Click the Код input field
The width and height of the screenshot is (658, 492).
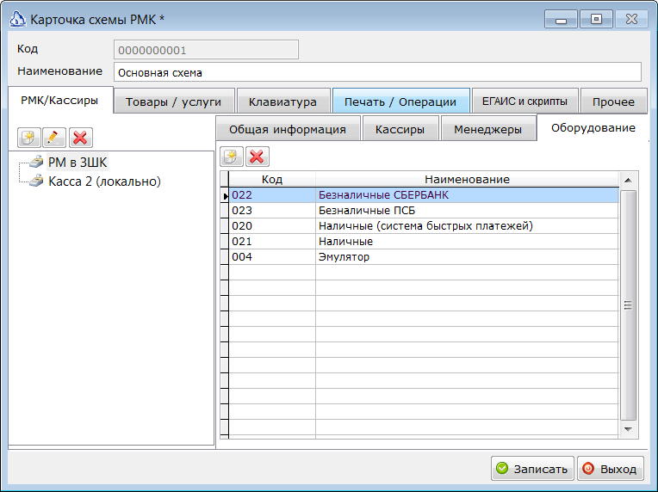click(206, 50)
